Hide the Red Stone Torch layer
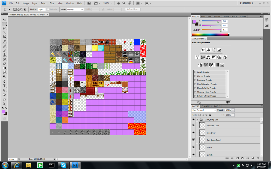The height and width of the screenshot is (169, 271). (193, 140)
